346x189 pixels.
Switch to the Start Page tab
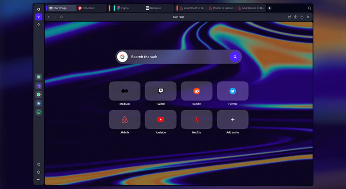(x=62, y=8)
